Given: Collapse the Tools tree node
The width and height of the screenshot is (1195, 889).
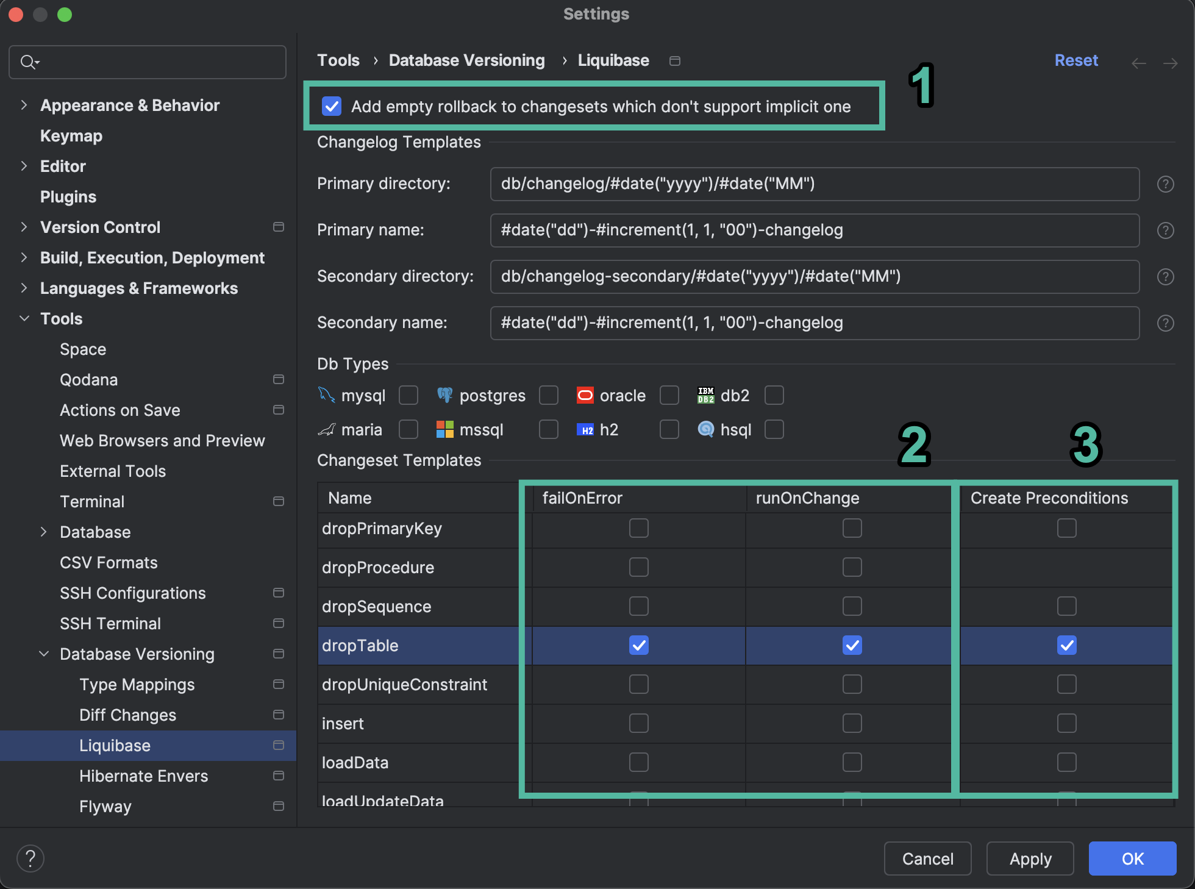Looking at the screenshot, I should click(x=24, y=318).
